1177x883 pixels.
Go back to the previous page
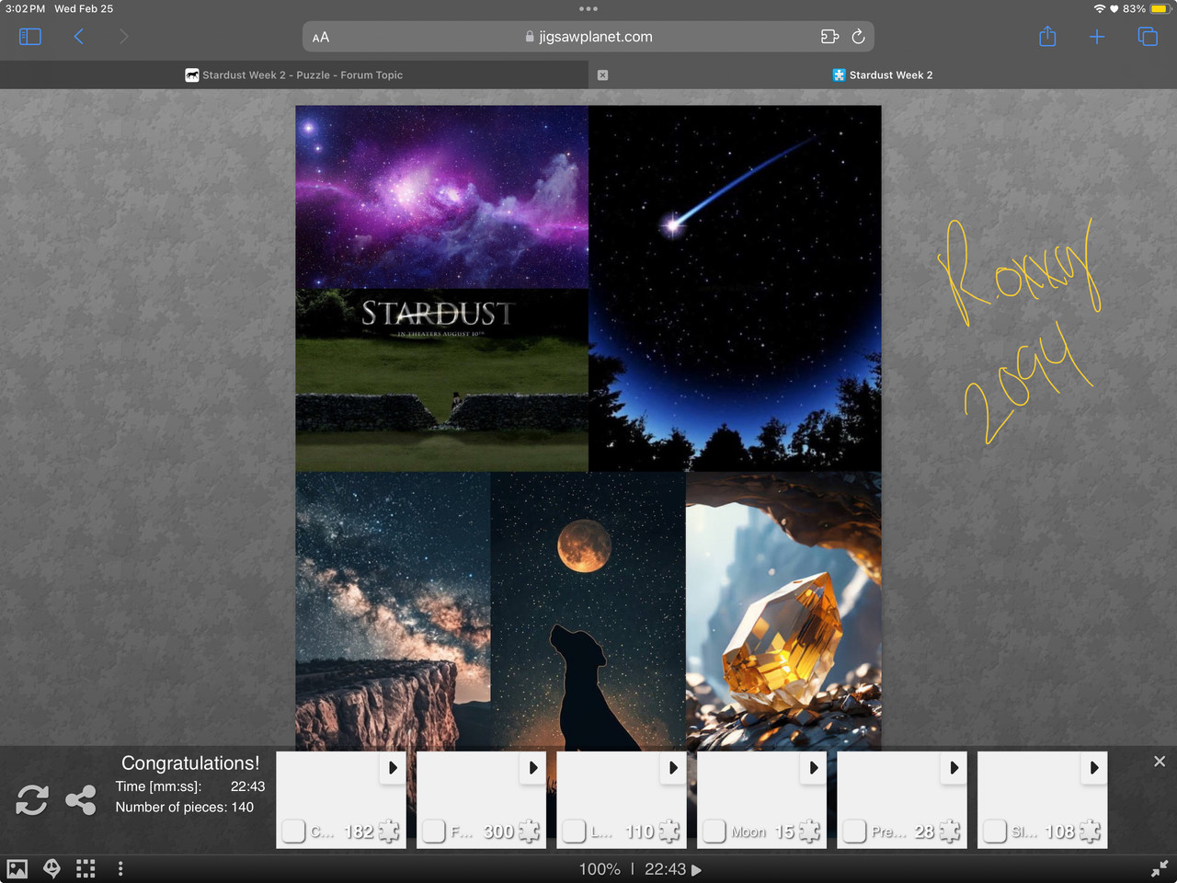pyautogui.click(x=79, y=37)
